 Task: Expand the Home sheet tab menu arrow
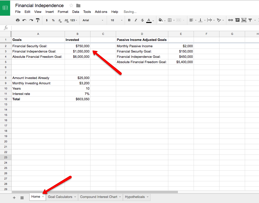tap(43, 197)
